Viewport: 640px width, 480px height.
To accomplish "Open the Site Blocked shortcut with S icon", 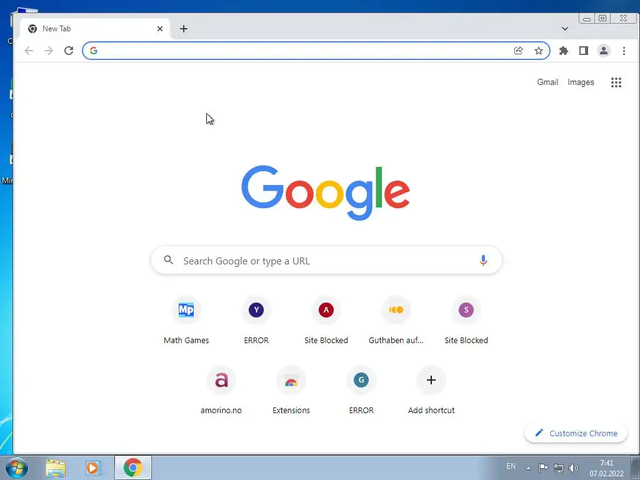I will pyautogui.click(x=466, y=321).
